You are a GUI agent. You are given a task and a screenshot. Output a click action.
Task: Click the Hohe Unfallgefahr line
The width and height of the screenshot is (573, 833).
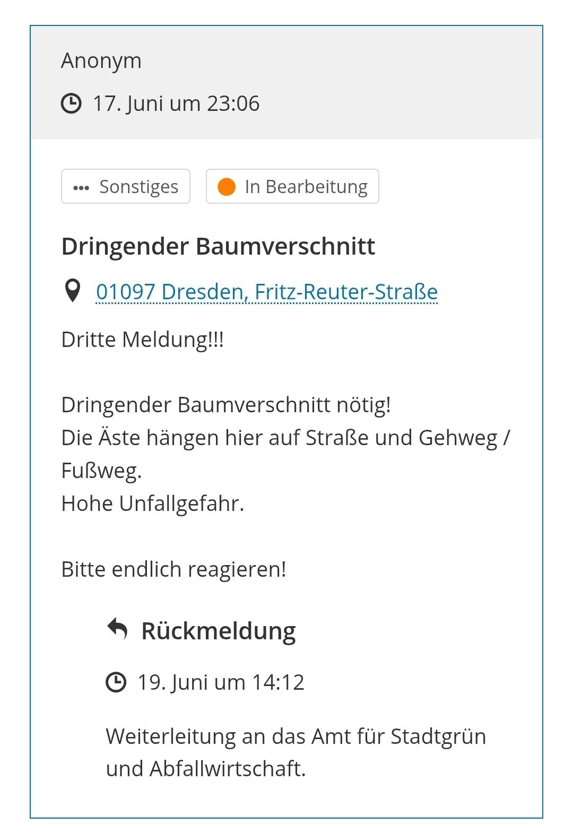153,504
